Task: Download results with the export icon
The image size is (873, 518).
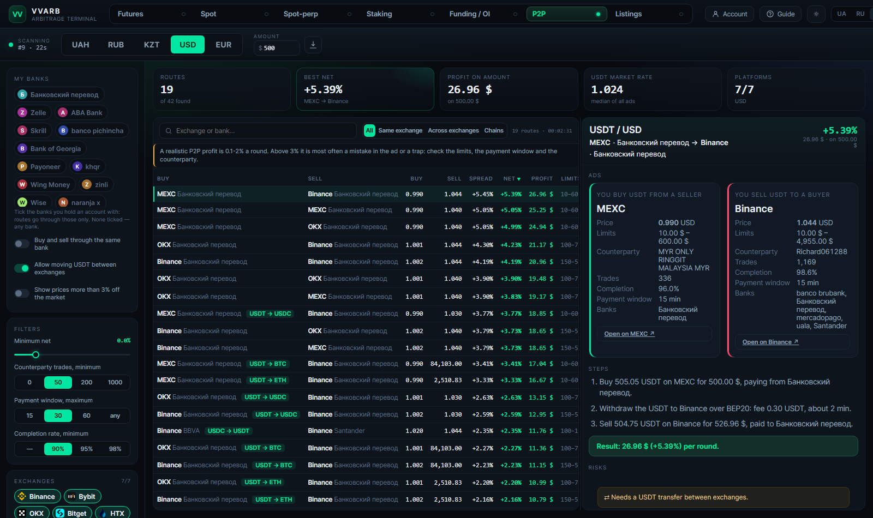Action: [x=313, y=45]
